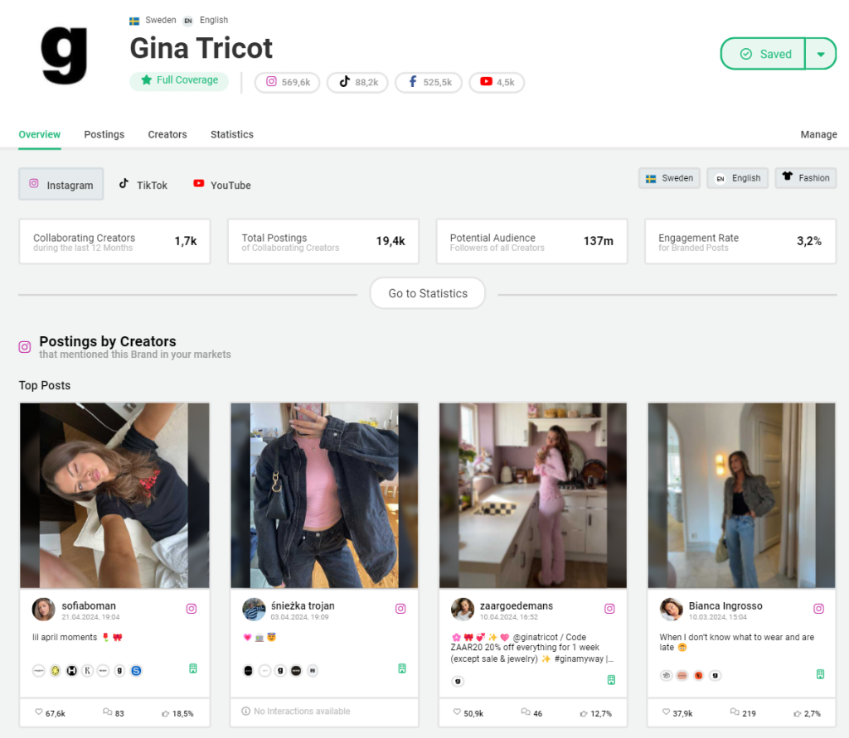Click the TikTok stats pill showing 88,2k
Image resolution: width=849 pixels, height=738 pixels.
[x=357, y=82]
